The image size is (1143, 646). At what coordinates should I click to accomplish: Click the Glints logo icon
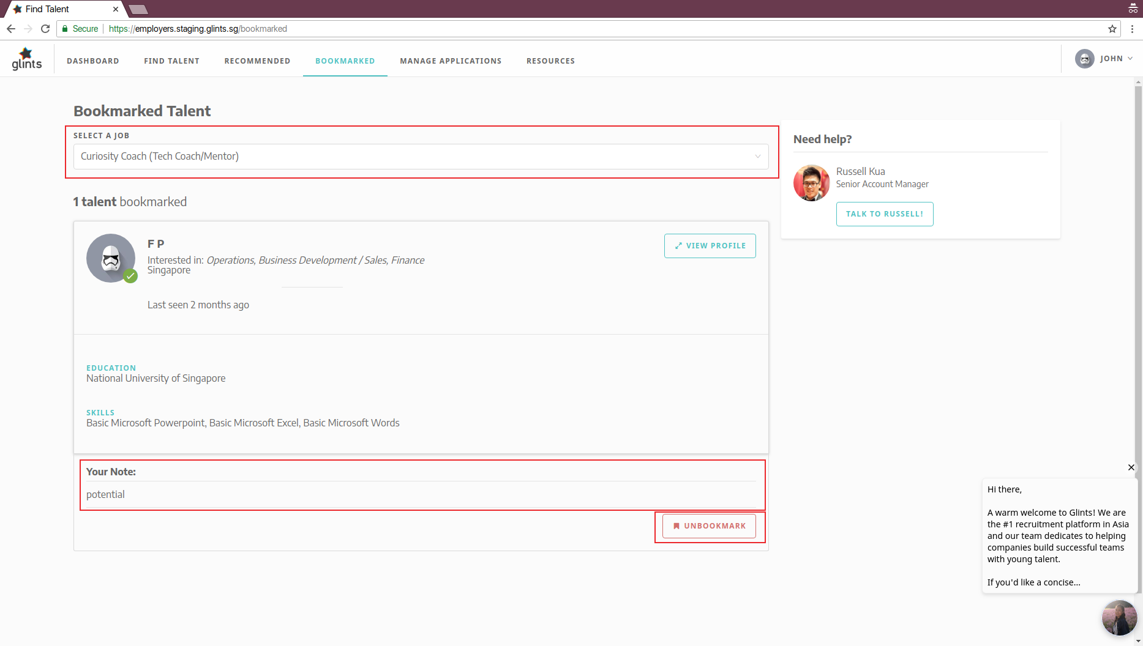(x=27, y=59)
